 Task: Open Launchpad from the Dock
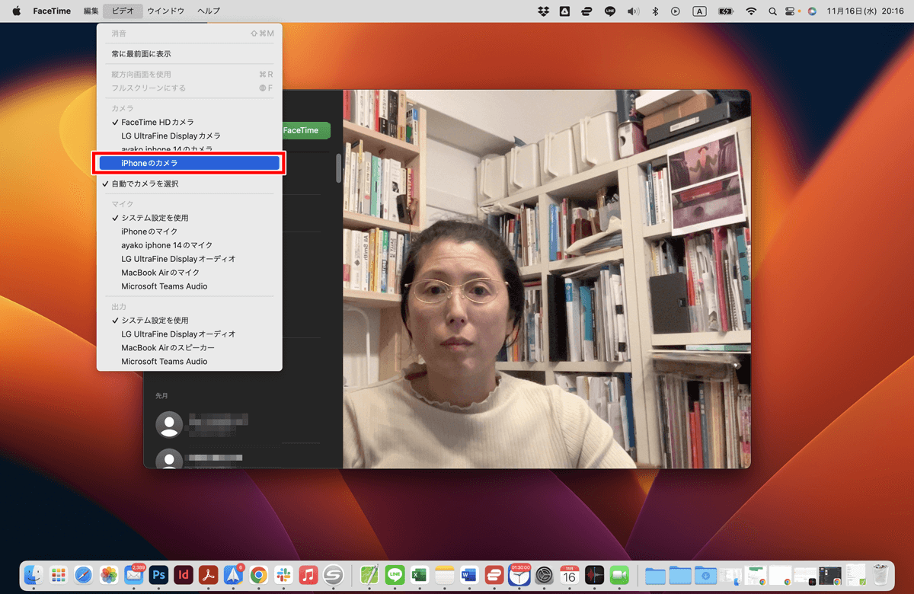click(x=59, y=575)
